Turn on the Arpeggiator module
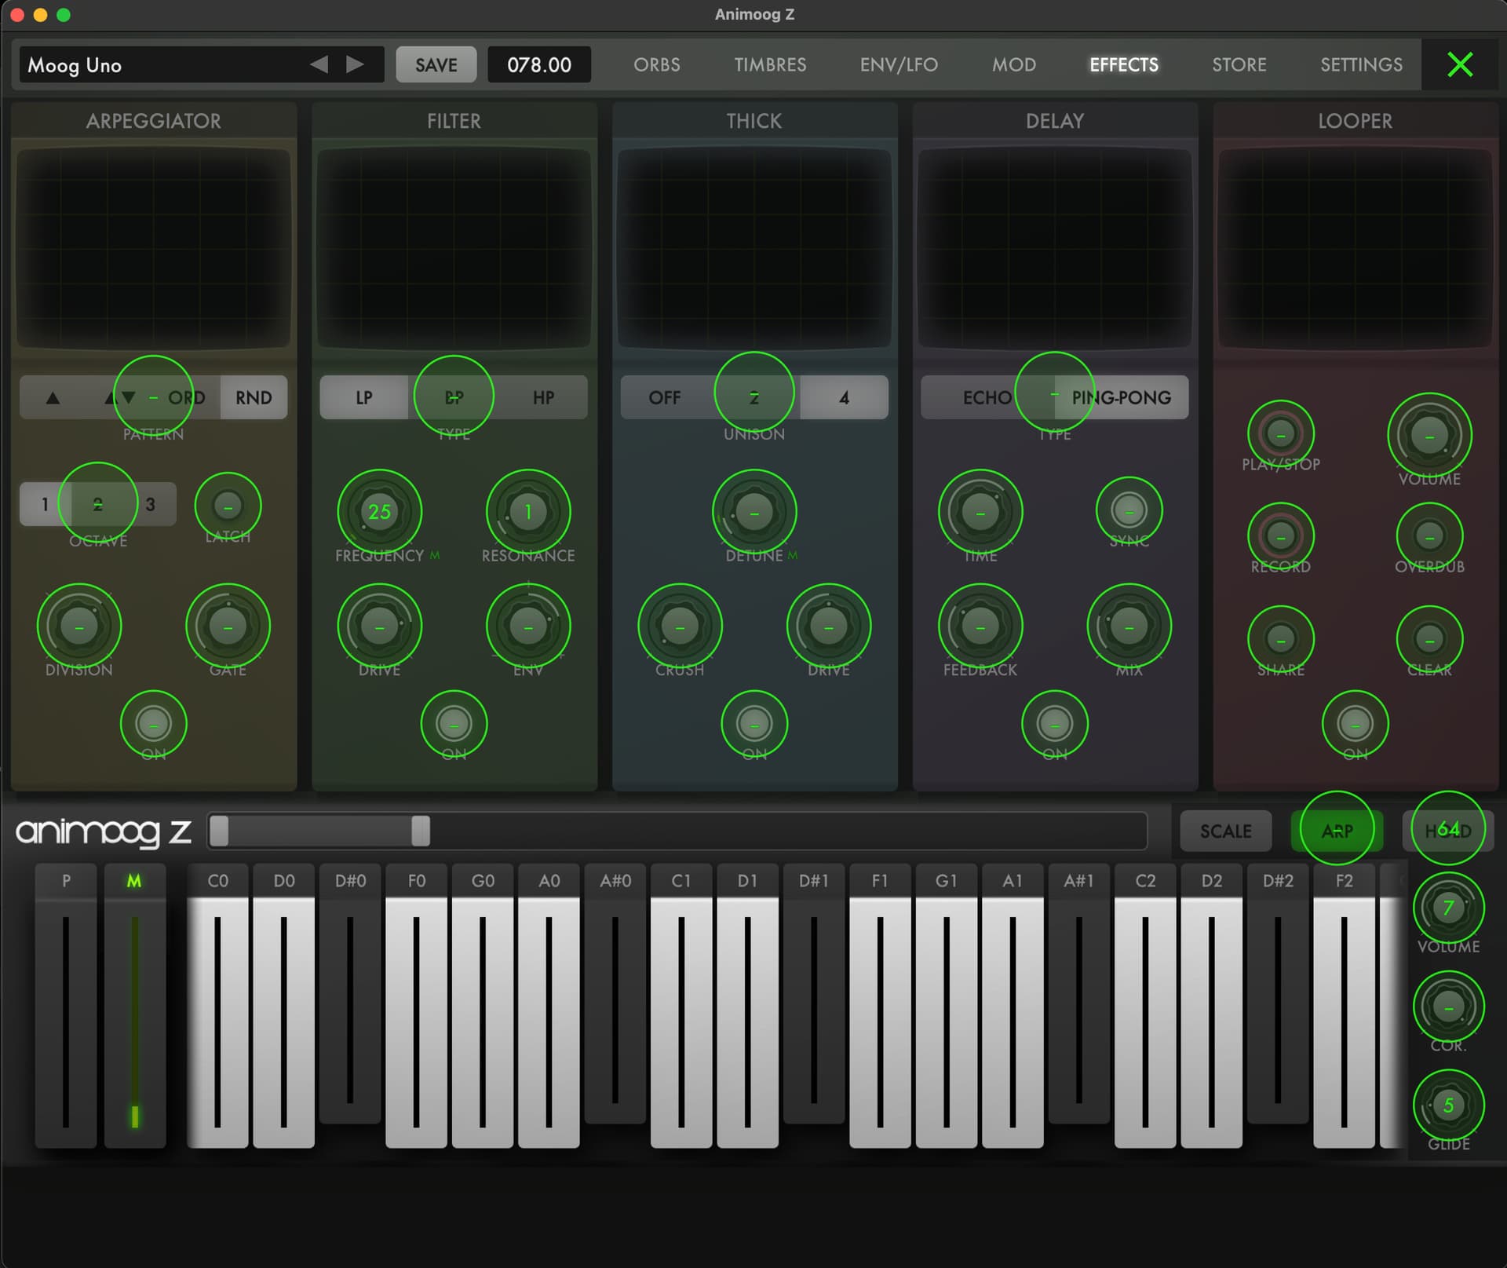The height and width of the screenshot is (1268, 1507). click(x=153, y=724)
